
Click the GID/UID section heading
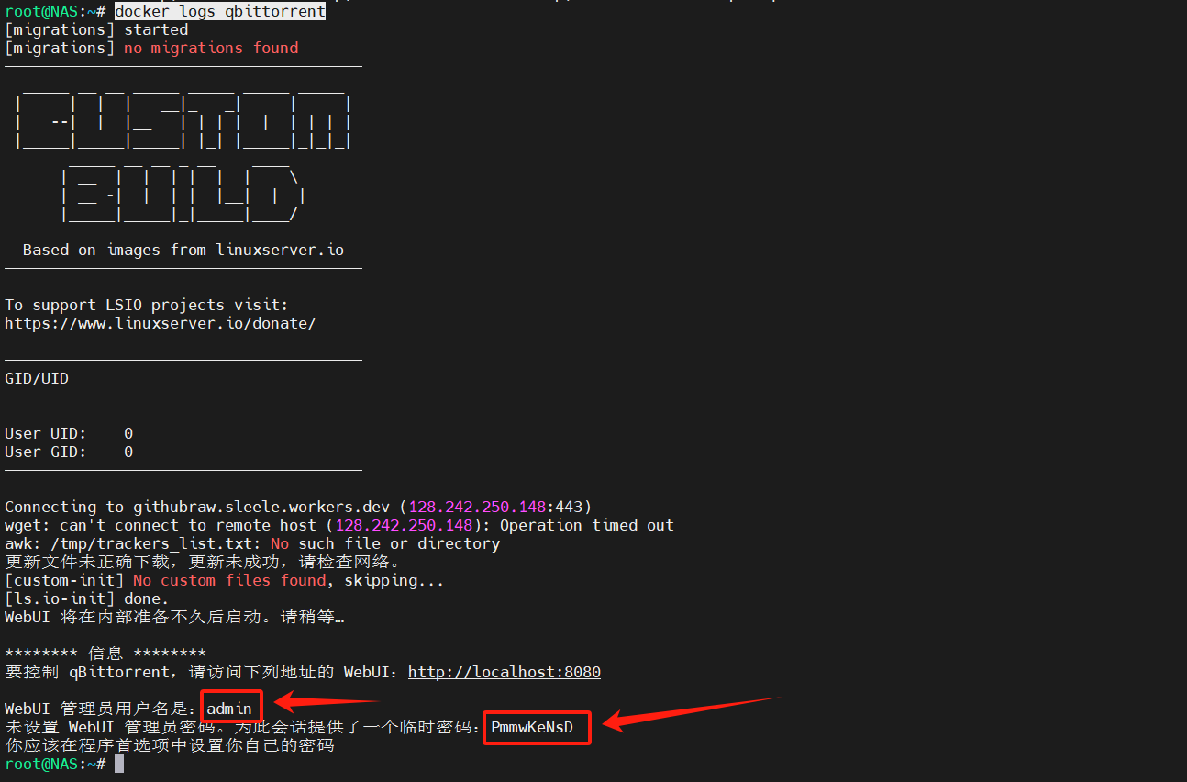pyautogui.click(x=37, y=378)
